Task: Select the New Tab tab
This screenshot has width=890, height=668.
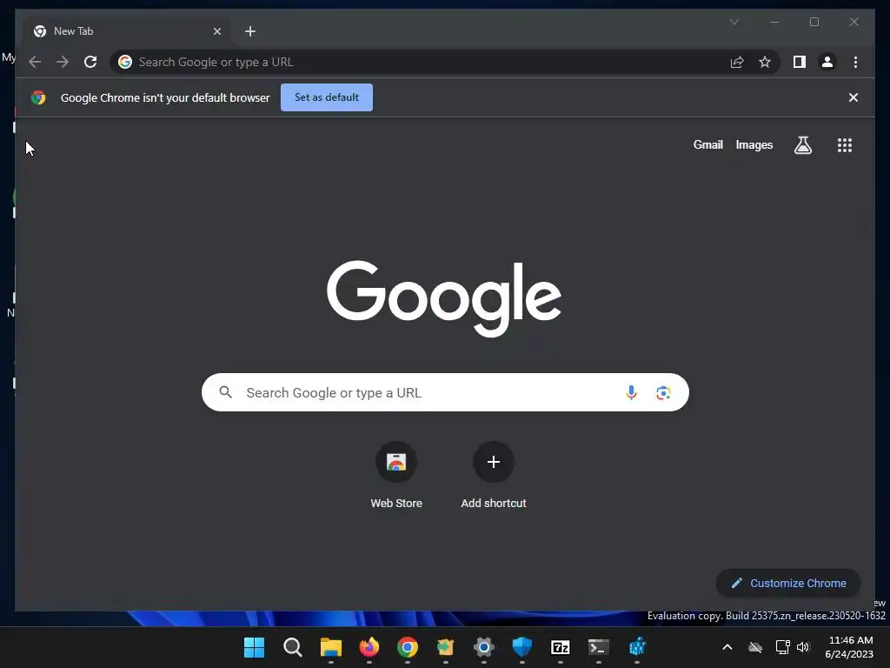Action: [127, 31]
